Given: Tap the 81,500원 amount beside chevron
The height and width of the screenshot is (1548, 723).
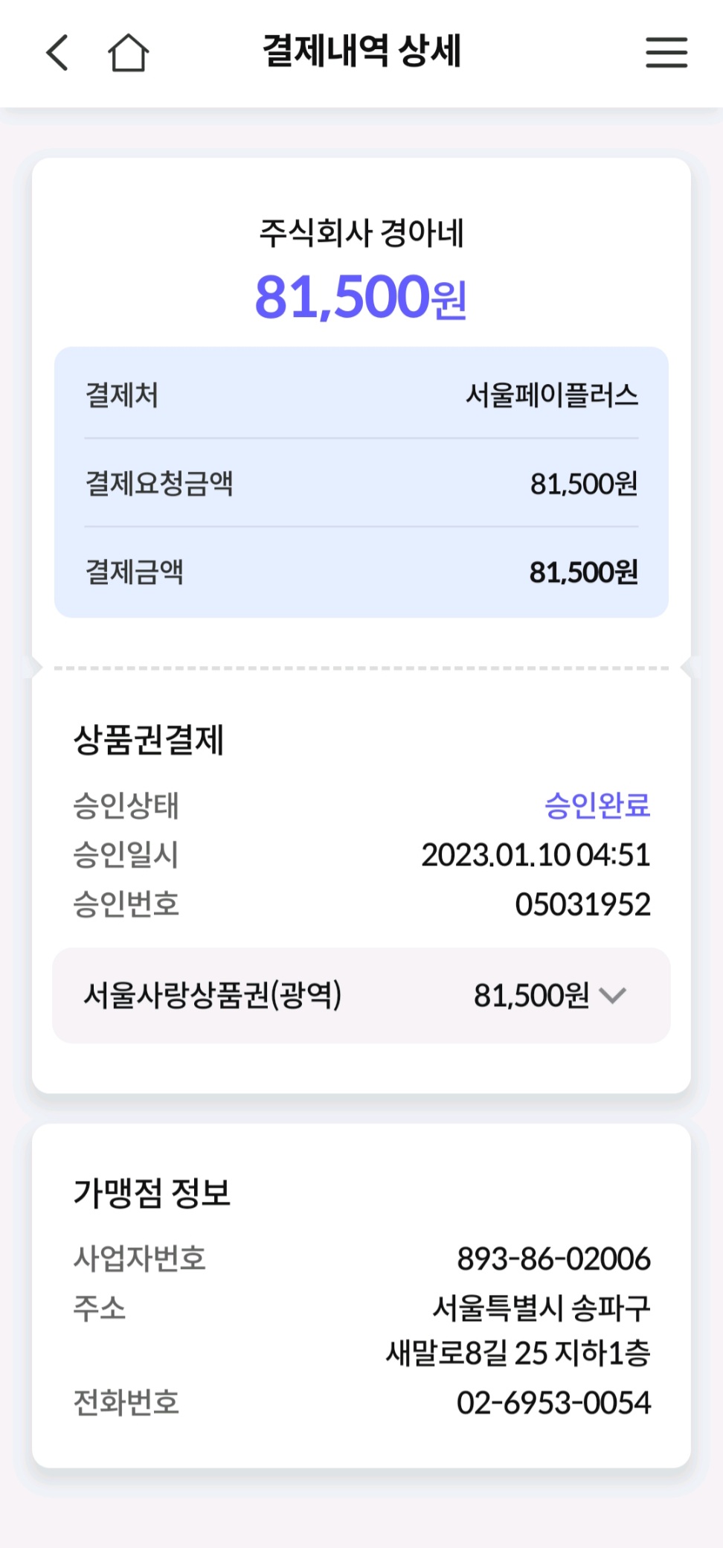Looking at the screenshot, I should click(532, 995).
